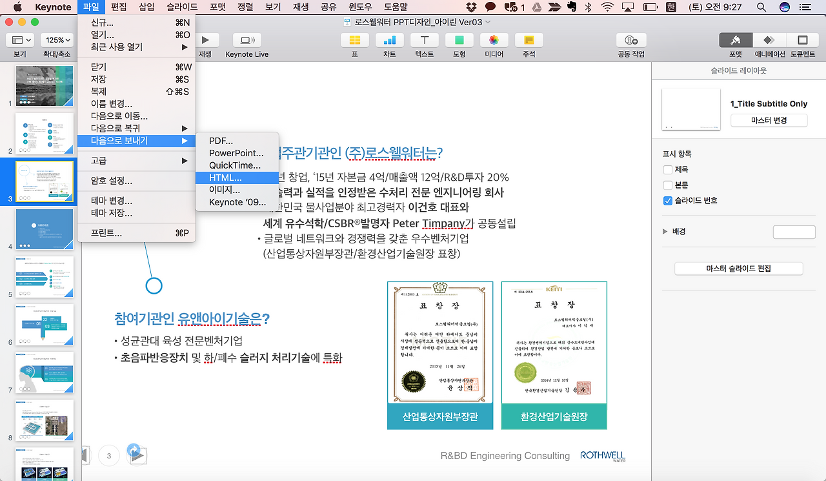Image resolution: width=826 pixels, height=481 pixels.
Task: Start a Keynote Live session
Action: (x=246, y=40)
